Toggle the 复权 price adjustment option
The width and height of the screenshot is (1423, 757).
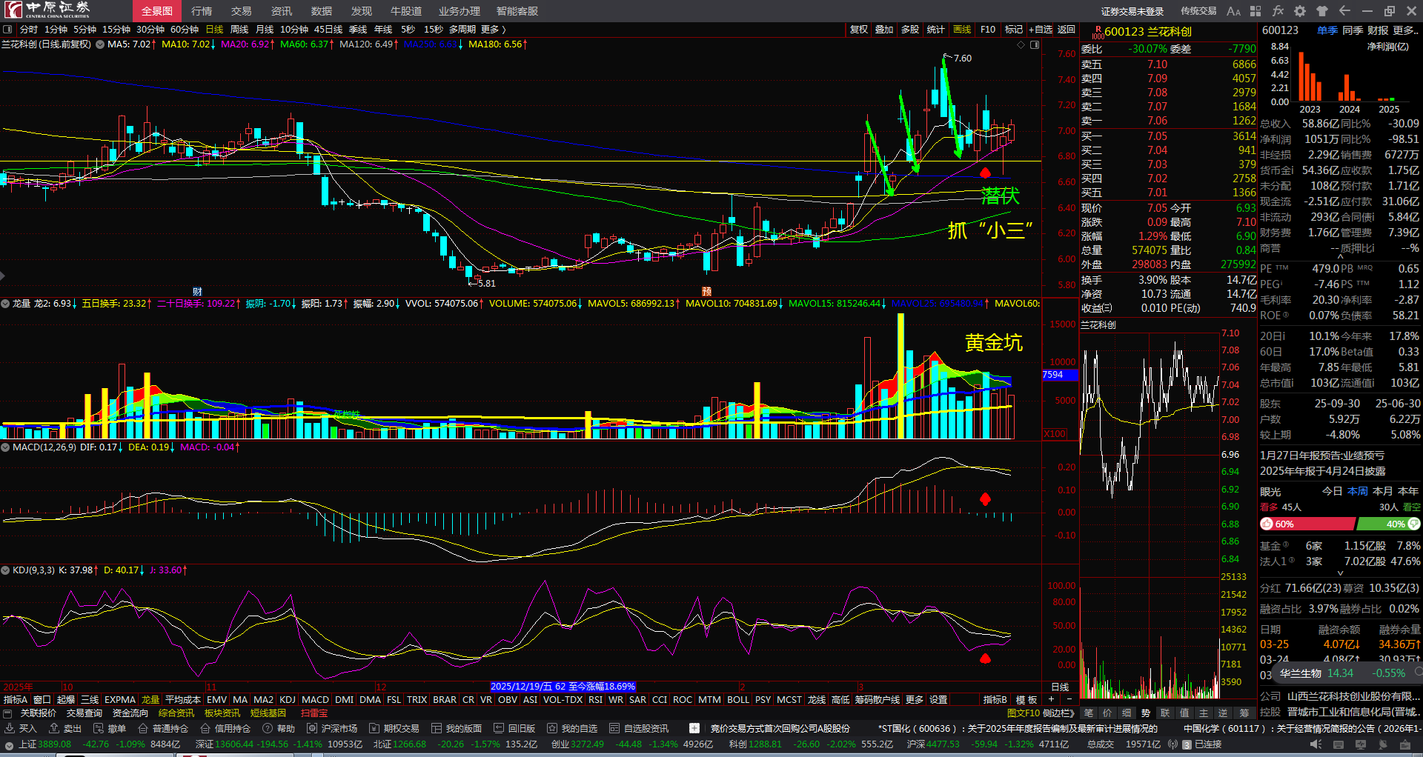[x=858, y=30]
